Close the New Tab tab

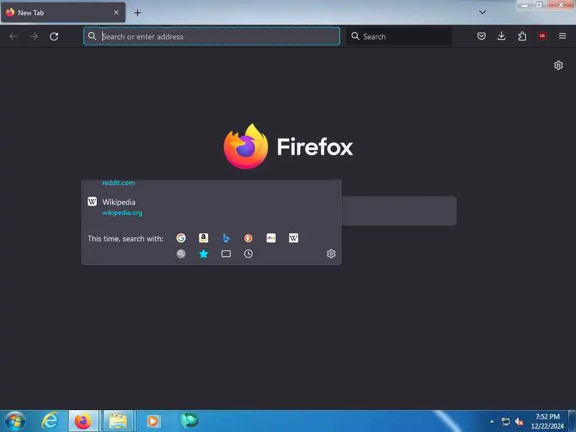(116, 12)
